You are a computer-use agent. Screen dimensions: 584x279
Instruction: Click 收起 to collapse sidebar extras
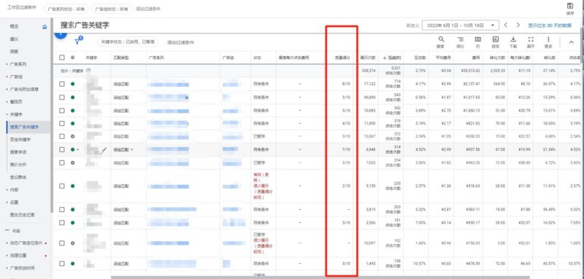pos(17,230)
